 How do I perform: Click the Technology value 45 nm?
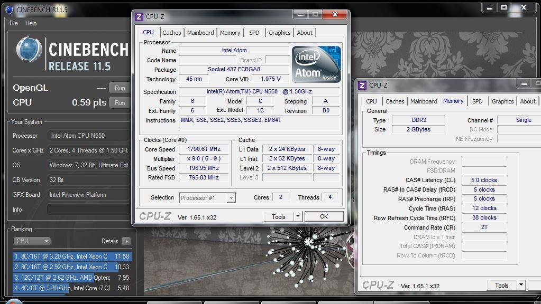[194, 79]
